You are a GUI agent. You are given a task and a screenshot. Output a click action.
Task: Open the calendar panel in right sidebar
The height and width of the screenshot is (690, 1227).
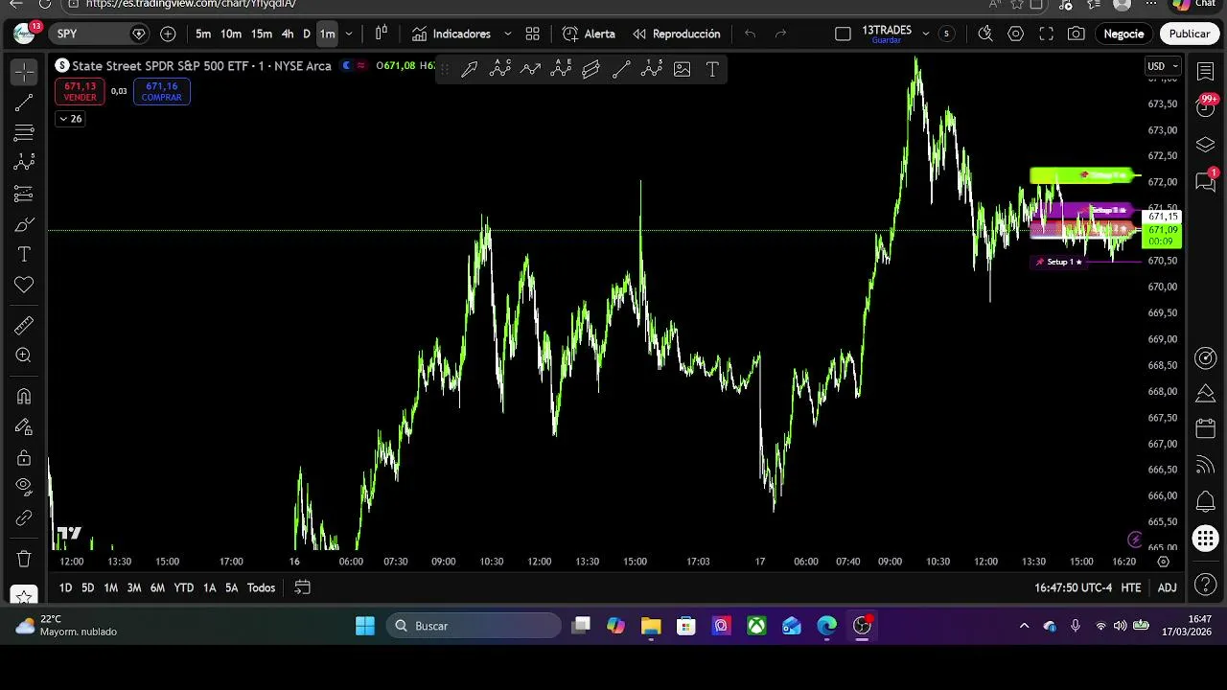(1206, 428)
